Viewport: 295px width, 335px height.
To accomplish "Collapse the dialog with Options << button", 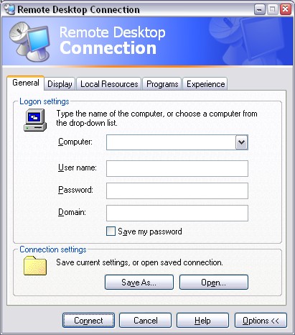I will (x=261, y=321).
